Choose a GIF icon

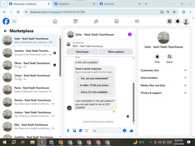[x=87, y=131]
